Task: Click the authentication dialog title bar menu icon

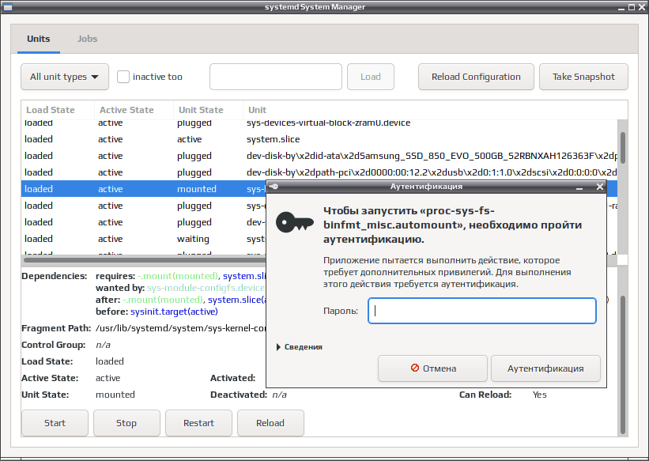Action: 274,187
